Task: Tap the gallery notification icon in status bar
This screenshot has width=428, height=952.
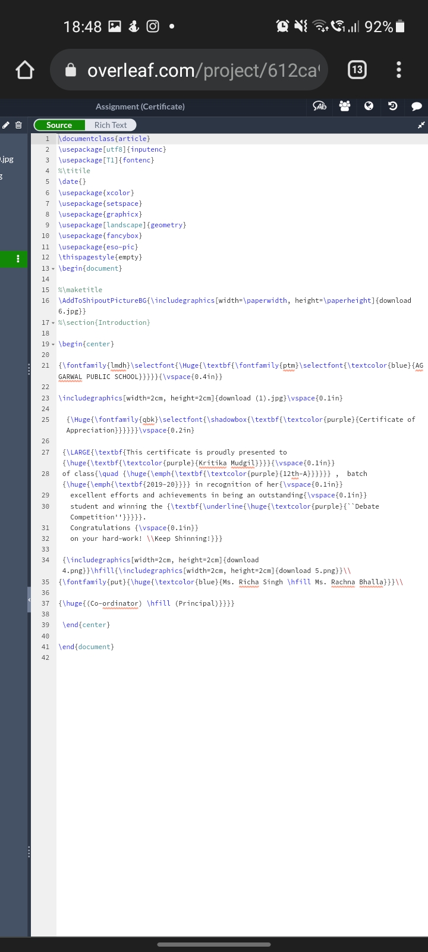Action: [x=115, y=26]
